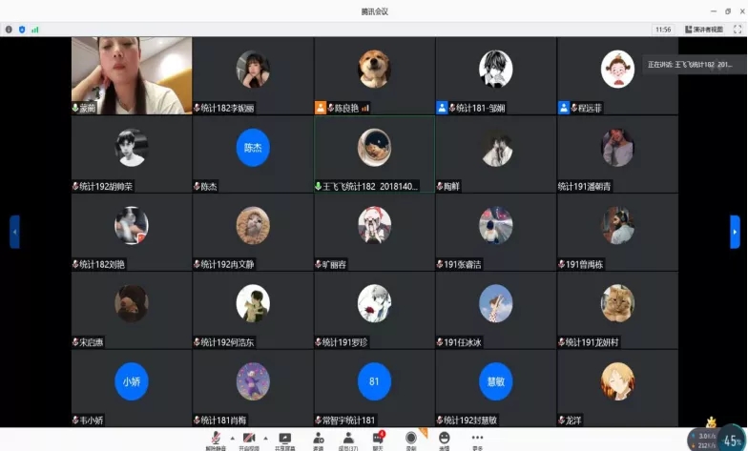Open audio options arrow beside microphone

[x=232, y=437]
